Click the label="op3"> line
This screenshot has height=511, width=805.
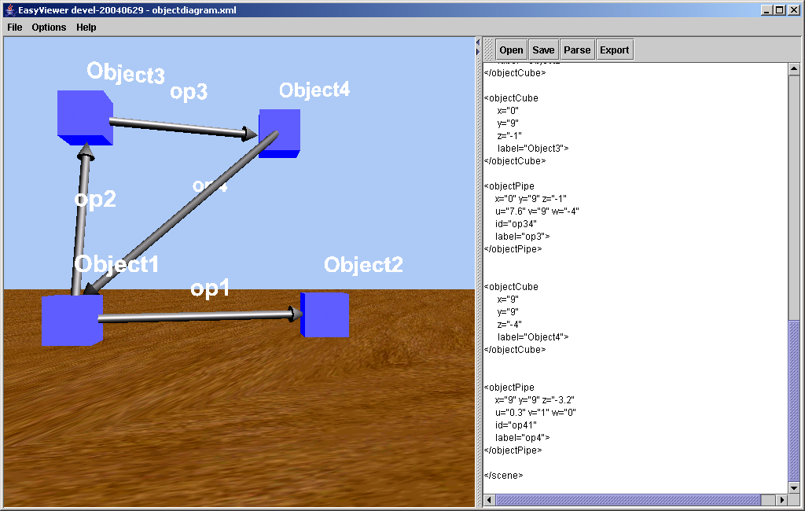pyautogui.click(x=522, y=237)
